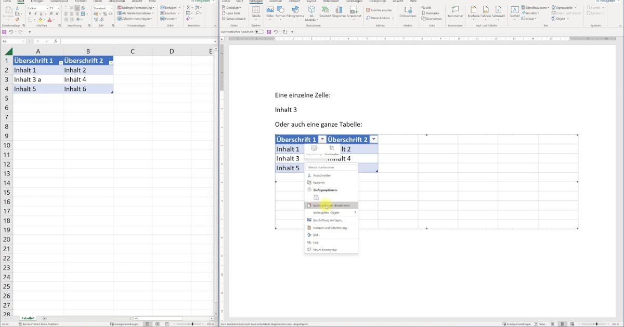
Task: Click the Screenshot icon in Word ribbon
Action: tap(354, 11)
